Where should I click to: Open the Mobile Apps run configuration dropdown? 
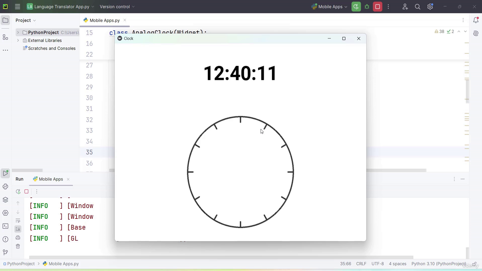click(x=329, y=7)
